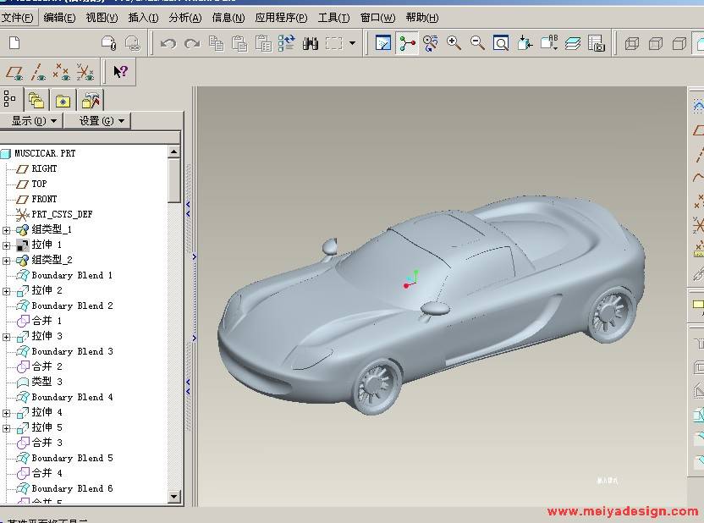Screen dimensions: 704x523
Task: Select MUSCICAR.PRT at the top of the tree
Action: pos(45,153)
